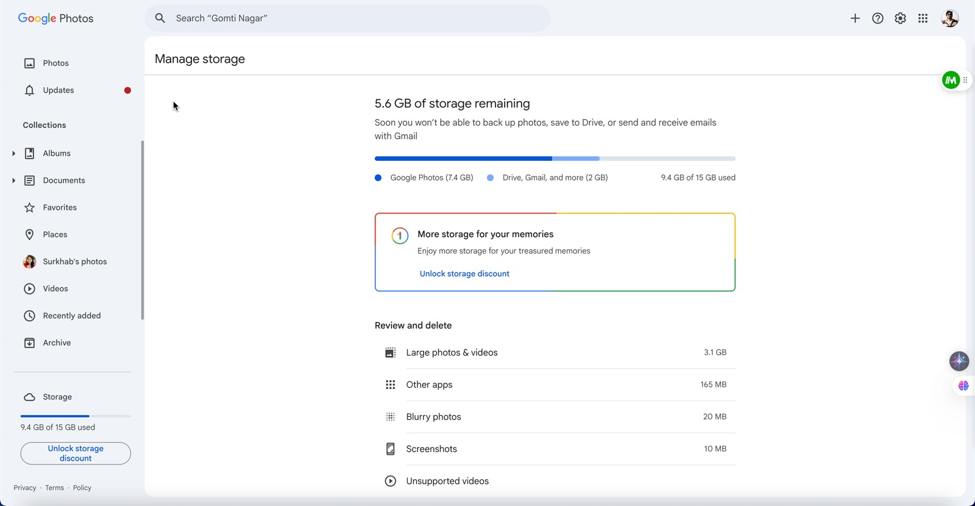The height and width of the screenshot is (506, 975).
Task: Click the drag handle beside IM badge
Action: 965,80
